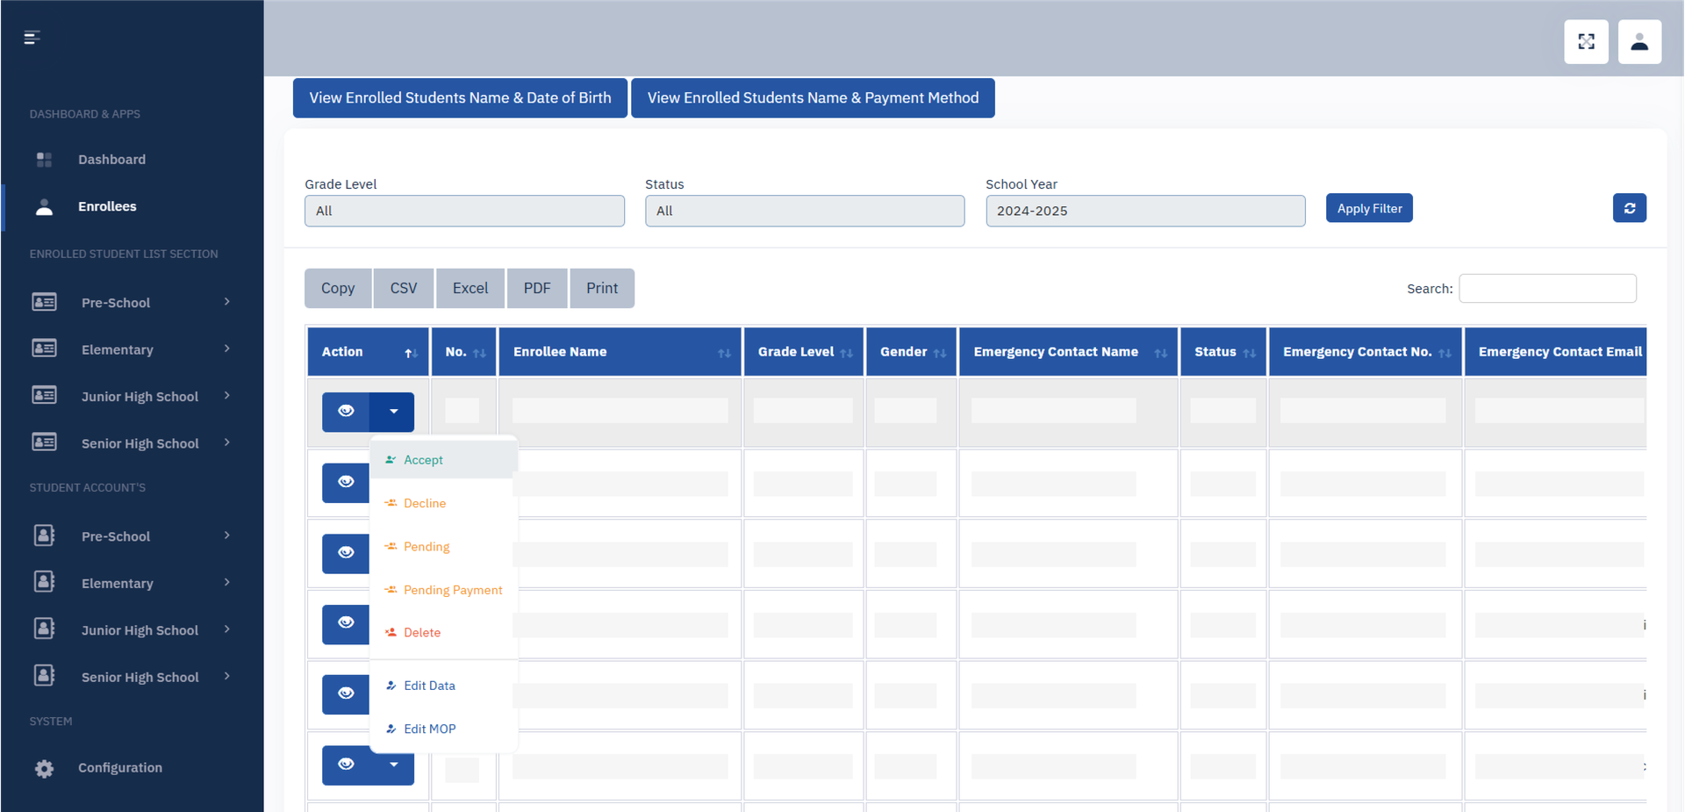Open the School Year filter dropdown
Screen dimensions: 1685x812
[x=1144, y=212]
